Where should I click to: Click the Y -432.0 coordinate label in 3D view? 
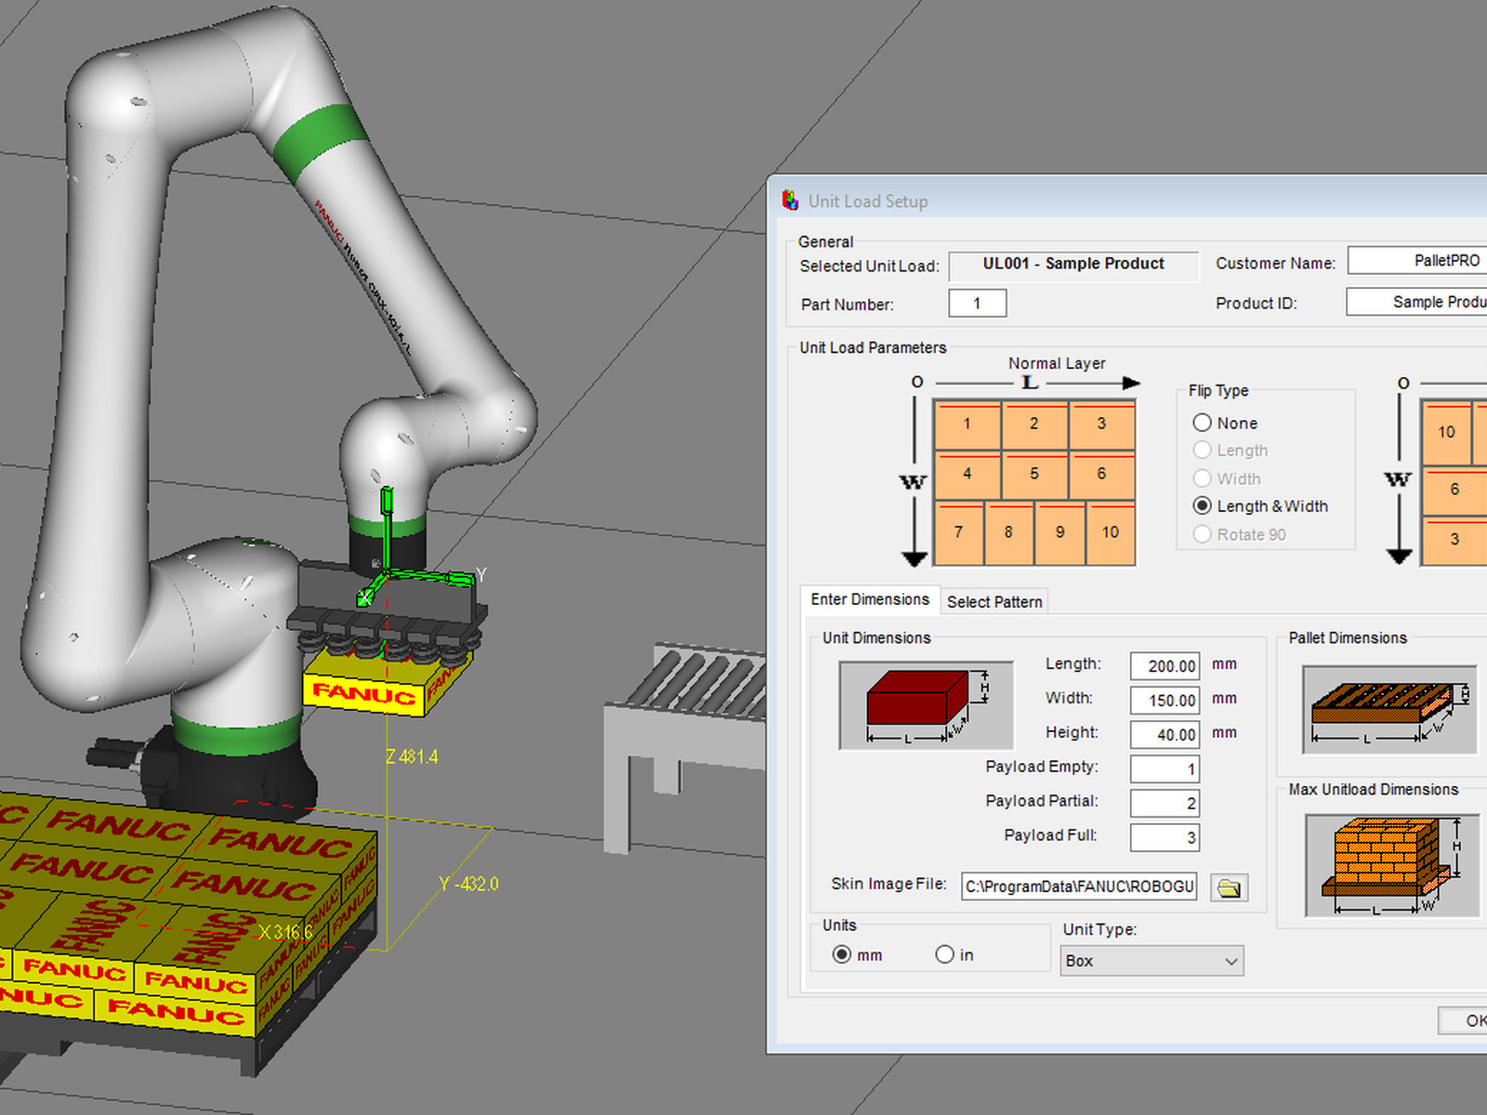468,884
